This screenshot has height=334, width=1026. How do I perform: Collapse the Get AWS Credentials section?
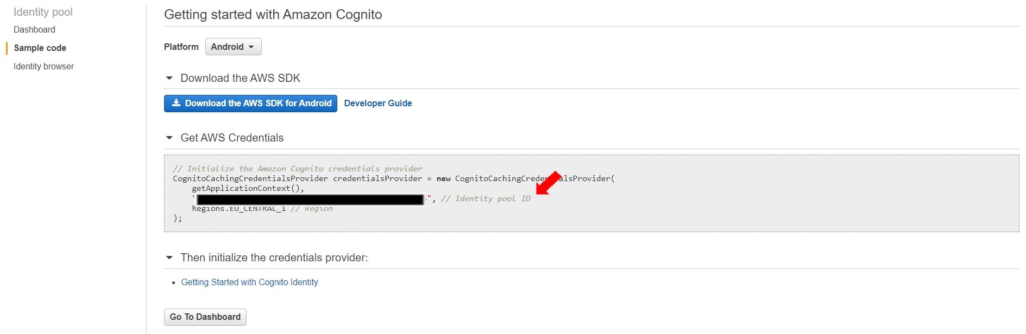click(x=169, y=138)
